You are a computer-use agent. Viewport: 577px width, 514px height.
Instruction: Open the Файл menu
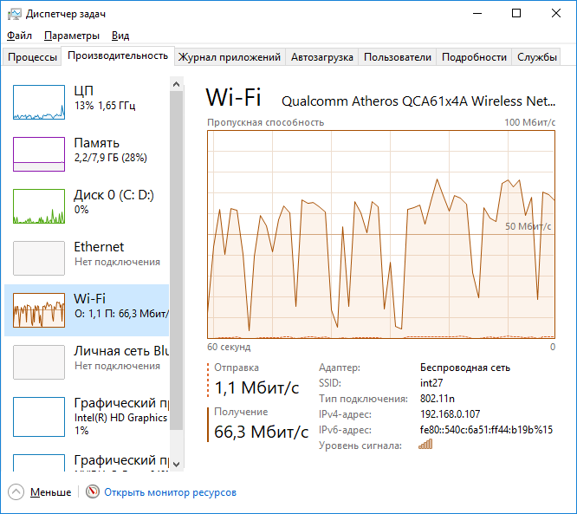click(x=19, y=36)
